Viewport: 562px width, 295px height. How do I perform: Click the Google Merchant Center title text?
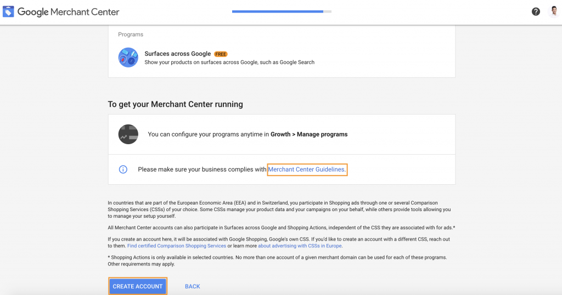(68, 12)
